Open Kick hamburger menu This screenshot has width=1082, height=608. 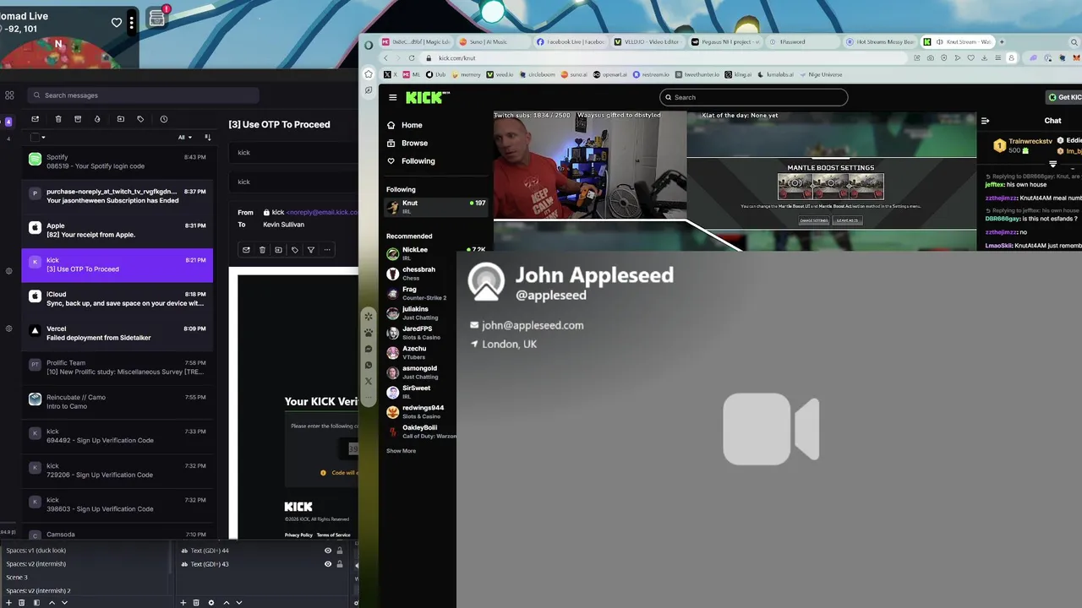click(392, 97)
